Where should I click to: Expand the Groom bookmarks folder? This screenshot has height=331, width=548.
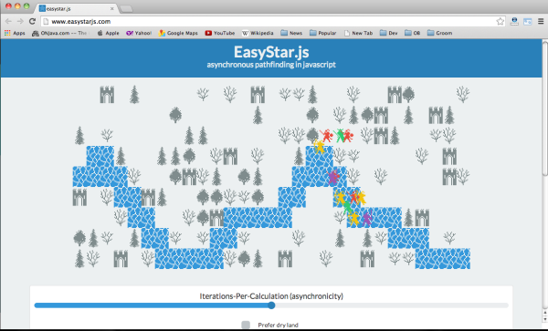tap(439, 33)
